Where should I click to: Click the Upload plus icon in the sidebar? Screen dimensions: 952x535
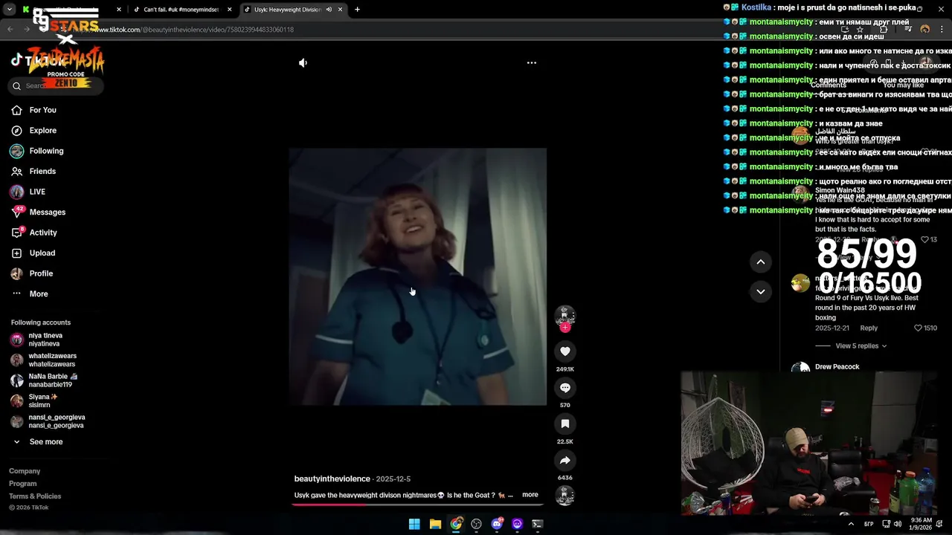click(16, 253)
